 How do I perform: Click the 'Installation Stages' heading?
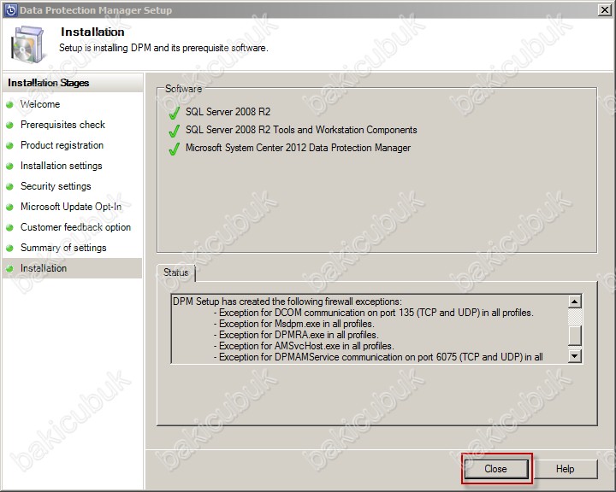(x=48, y=83)
